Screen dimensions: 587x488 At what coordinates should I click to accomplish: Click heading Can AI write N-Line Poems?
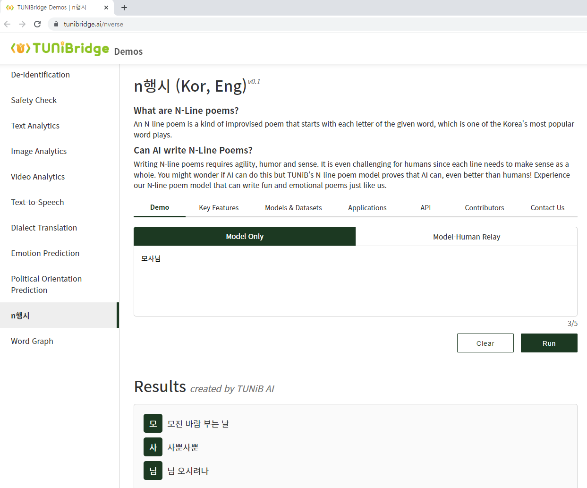pyautogui.click(x=193, y=150)
